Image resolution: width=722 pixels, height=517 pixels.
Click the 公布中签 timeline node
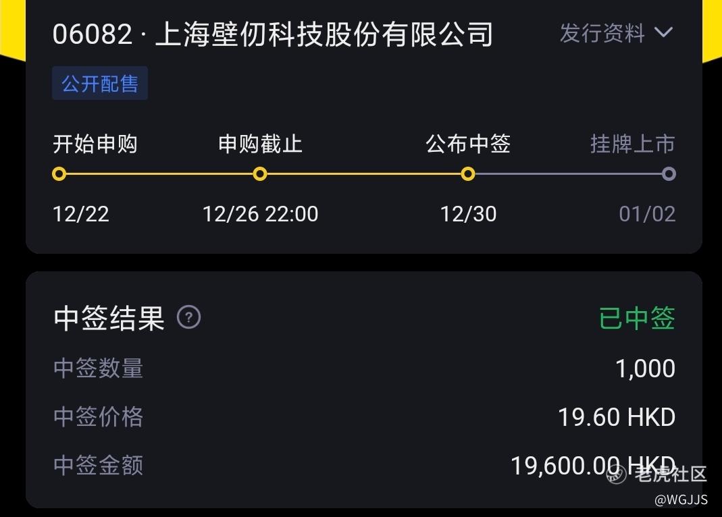[x=467, y=174]
